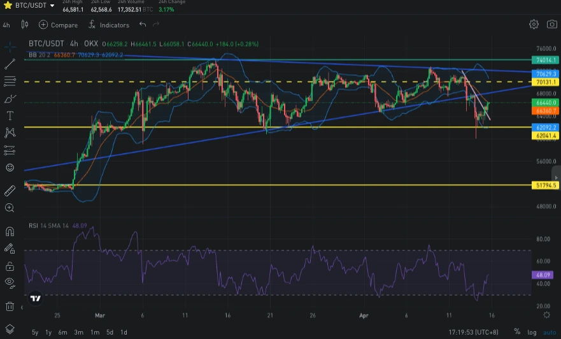This screenshot has height=339, width=561.
Task: Open the 4h timeframe selector
Action: 6,25
